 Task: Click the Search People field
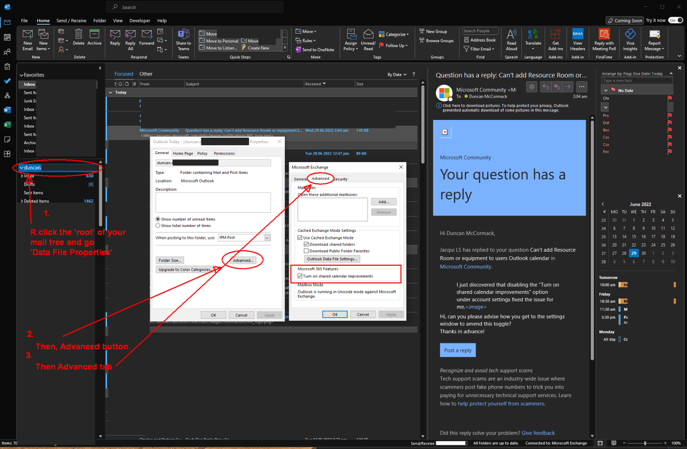pos(481,31)
